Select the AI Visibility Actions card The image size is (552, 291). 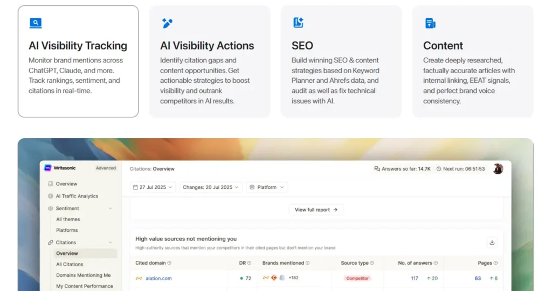[210, 61]
